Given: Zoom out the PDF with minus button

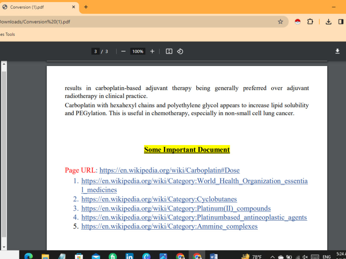Looking at the screenshot, I should click(124, 51).
